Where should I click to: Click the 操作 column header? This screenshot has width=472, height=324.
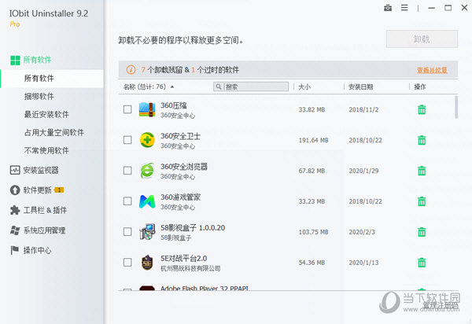coord(419,87)
